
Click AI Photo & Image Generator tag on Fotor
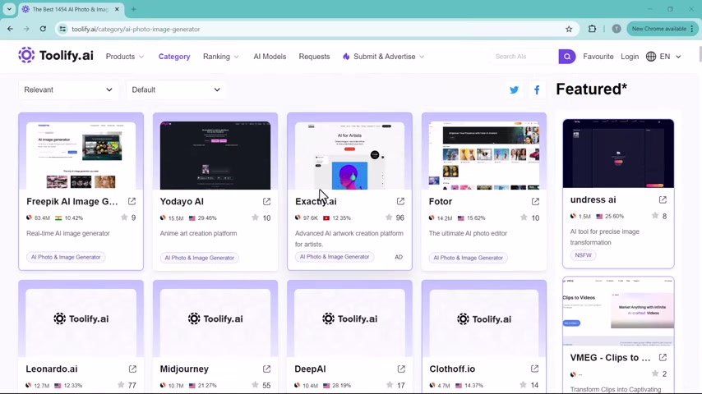(x=468, y=258)
